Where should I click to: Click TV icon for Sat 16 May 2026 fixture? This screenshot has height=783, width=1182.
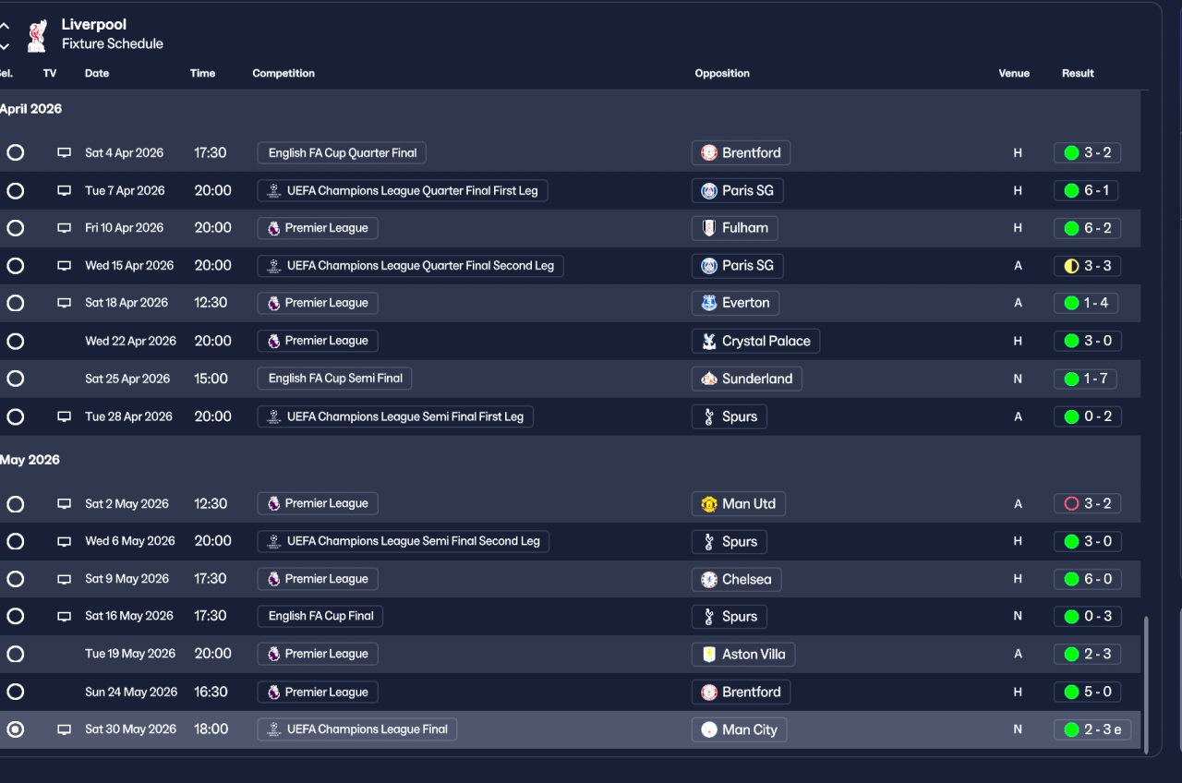coord(65,617)
